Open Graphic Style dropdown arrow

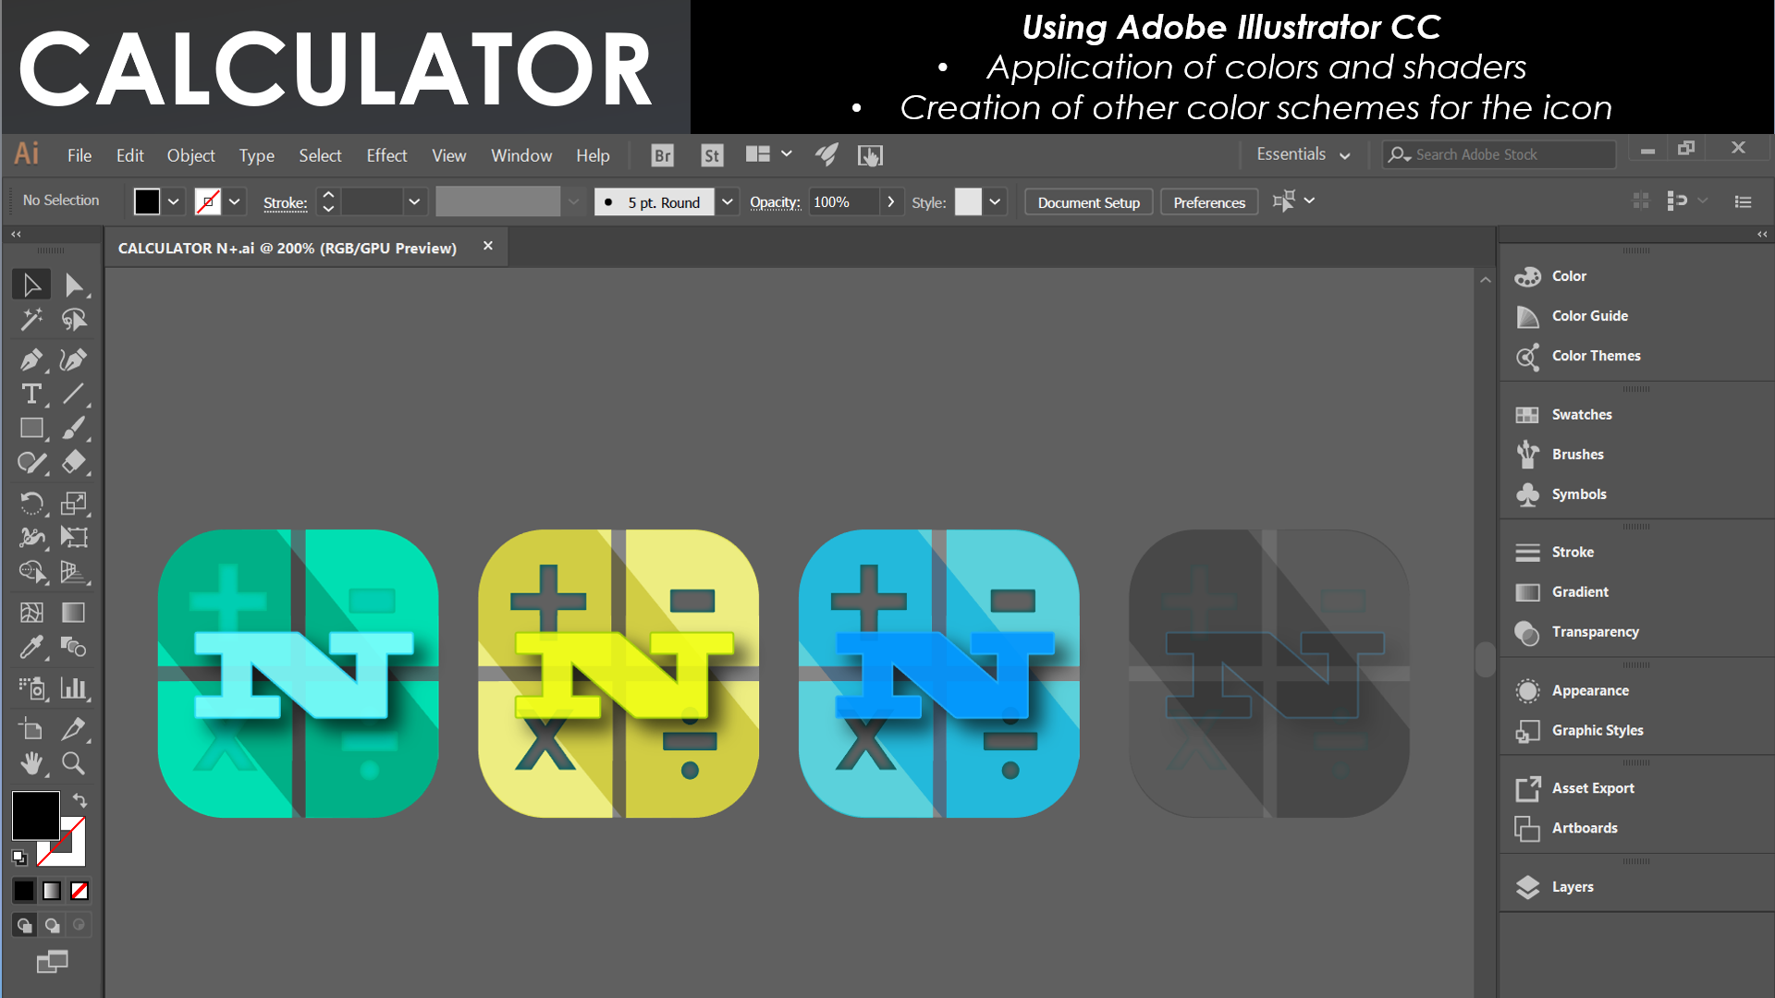pos(995,201)
